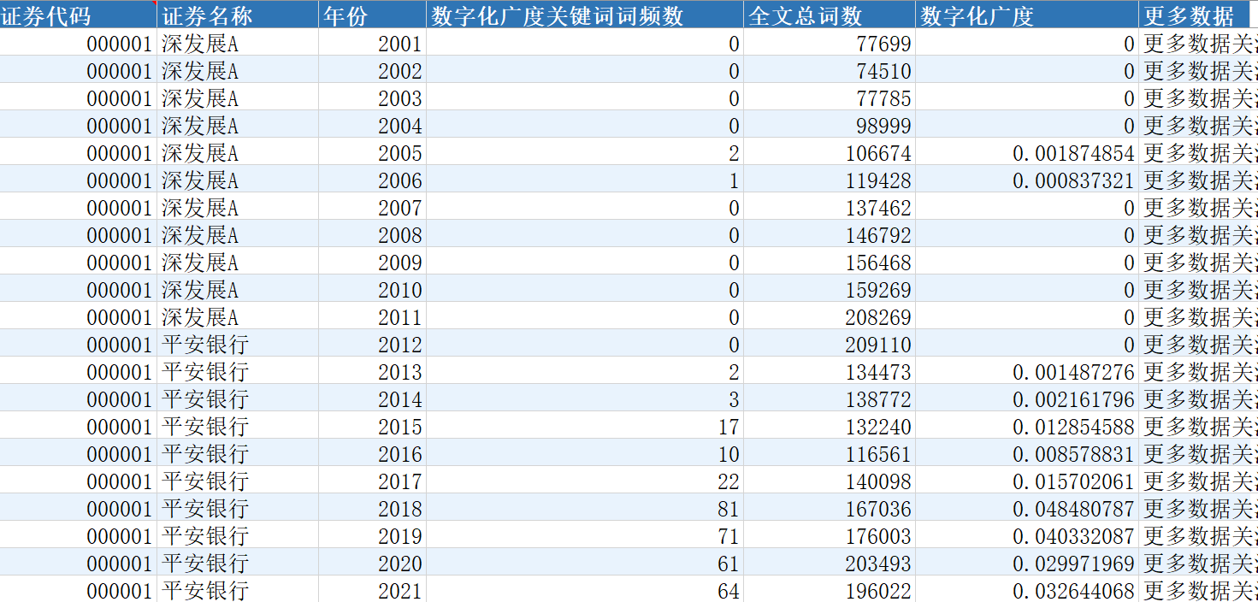
Task: Select total word count 196022
Action: click(830, 590)
